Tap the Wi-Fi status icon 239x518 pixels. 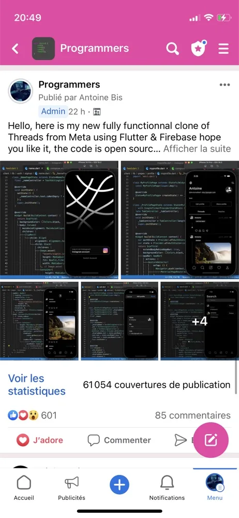pyautogui.click(x=208, y=18)
